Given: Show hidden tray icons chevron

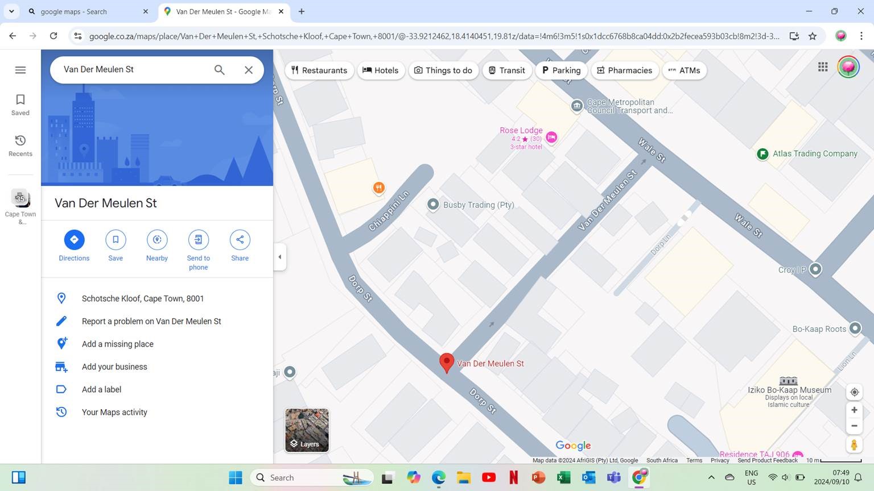Looking at the screenshot, I should click(711, 477).
